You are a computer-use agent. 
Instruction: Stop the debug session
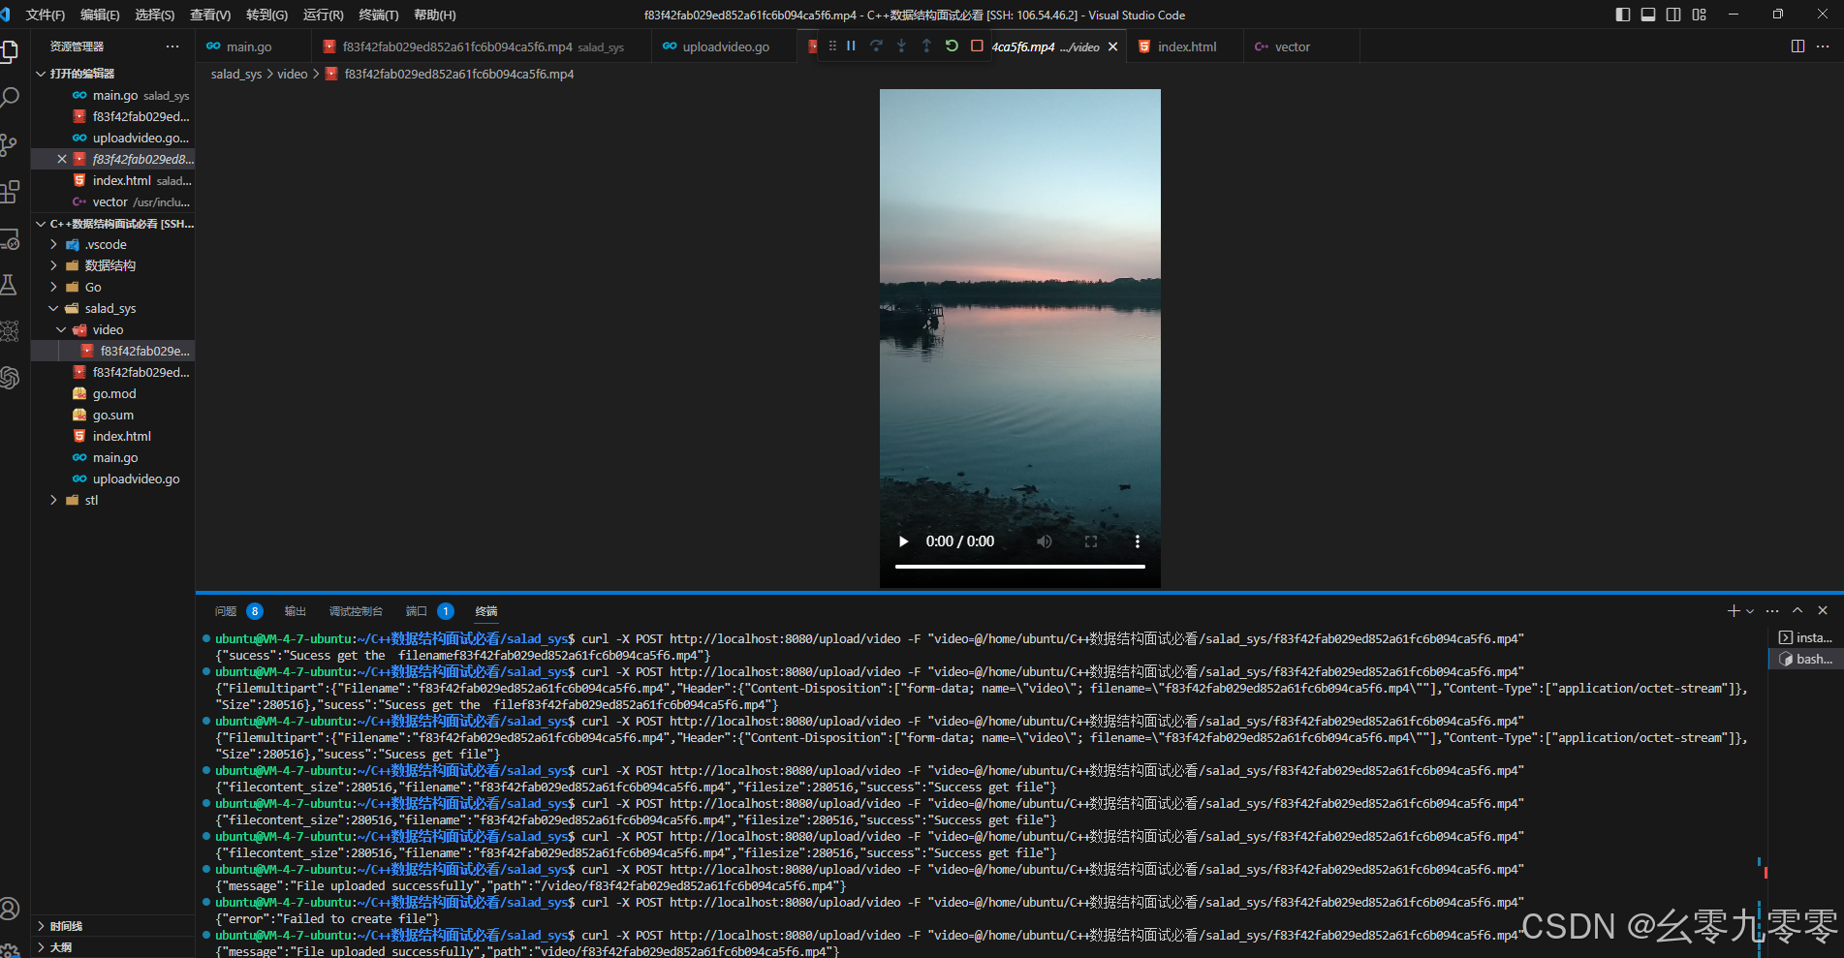pos(977,46)
